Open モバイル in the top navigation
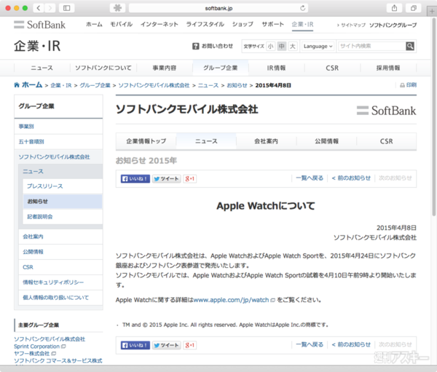This screenshot has width=437, height=372. pos(121,24)
